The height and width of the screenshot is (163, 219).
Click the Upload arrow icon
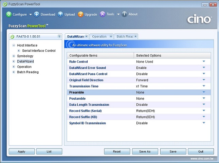click(x=60, y=14)
